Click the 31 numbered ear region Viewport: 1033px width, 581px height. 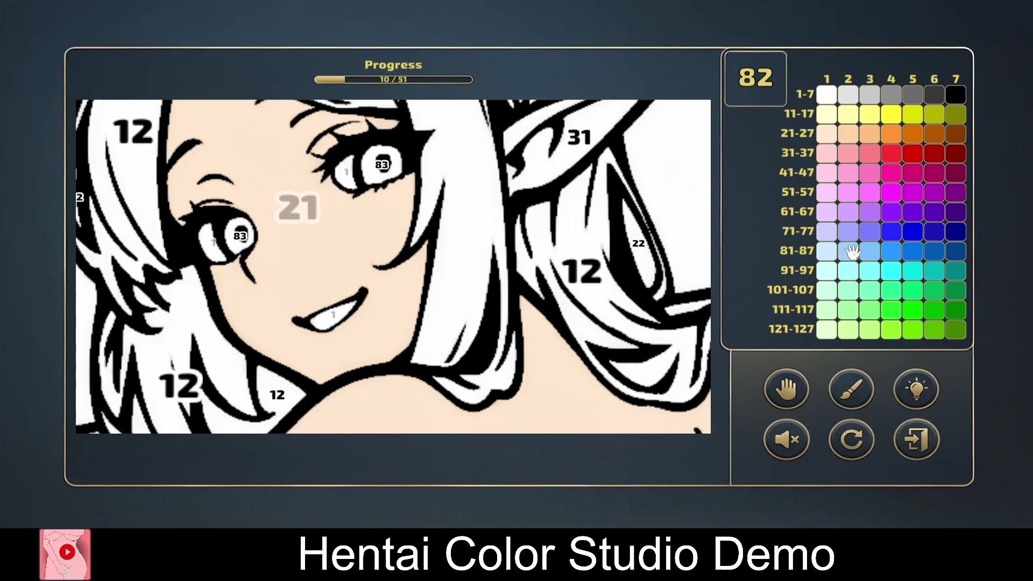(x=579, y=138)
